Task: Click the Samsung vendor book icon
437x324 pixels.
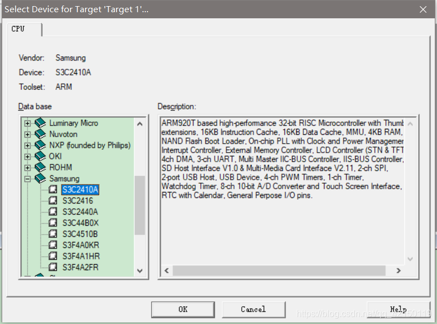Action: point(40,179)
